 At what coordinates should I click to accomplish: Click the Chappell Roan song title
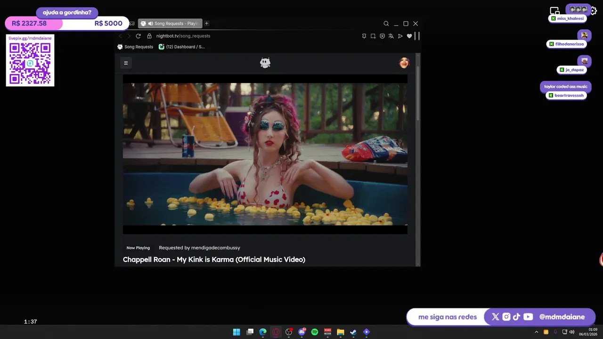(x=214, y=259)
